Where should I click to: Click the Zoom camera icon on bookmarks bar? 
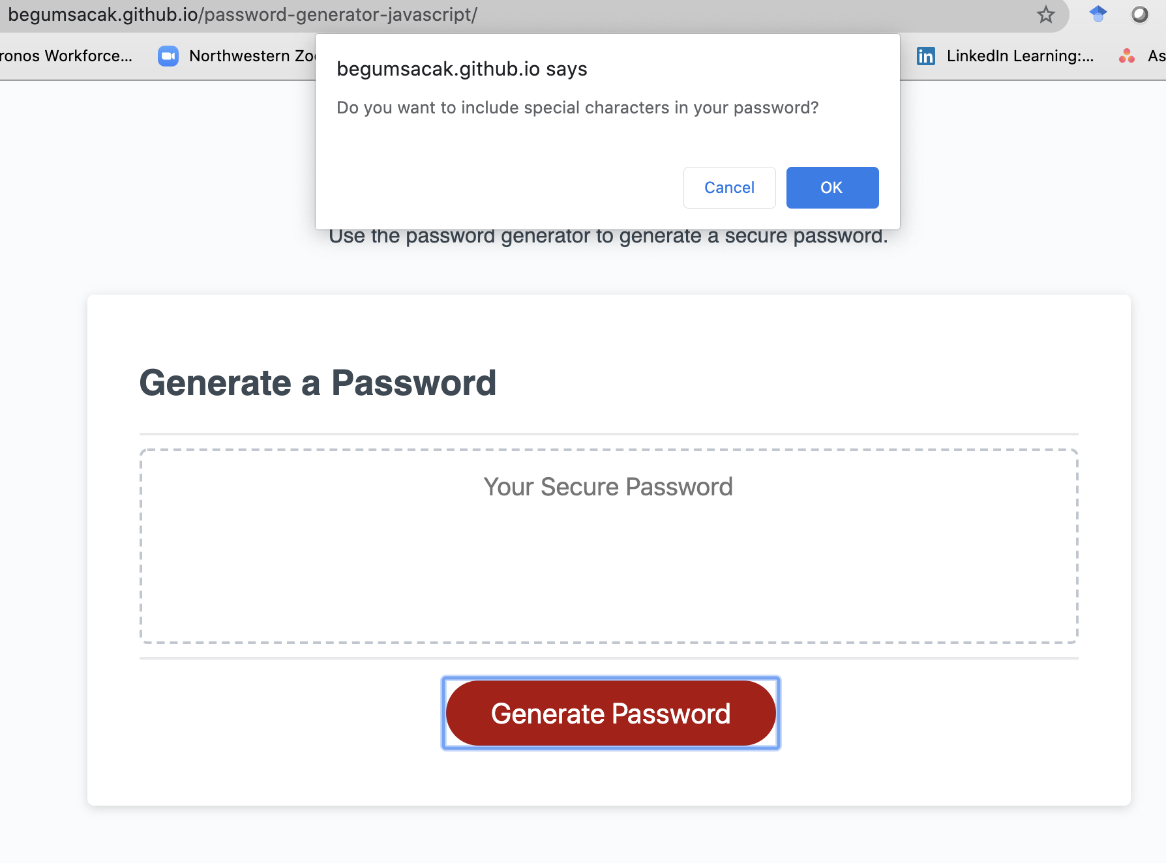pyautogui.click(x=168, y=56)
